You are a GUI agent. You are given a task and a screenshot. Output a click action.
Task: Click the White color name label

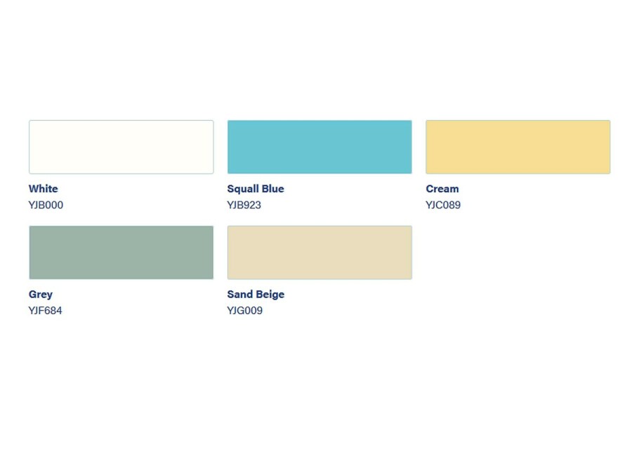[x=43, y=189]
